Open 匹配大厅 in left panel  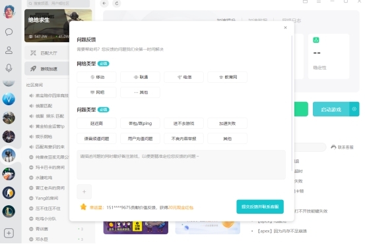[47, 53]
